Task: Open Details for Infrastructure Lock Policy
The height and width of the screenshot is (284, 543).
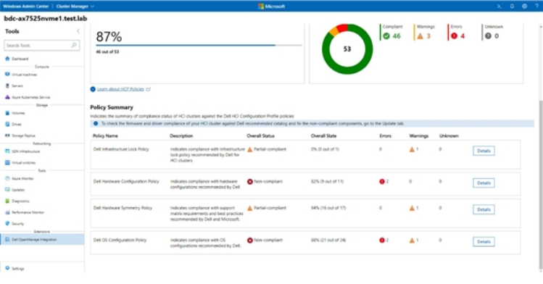Action: (484, 151)
